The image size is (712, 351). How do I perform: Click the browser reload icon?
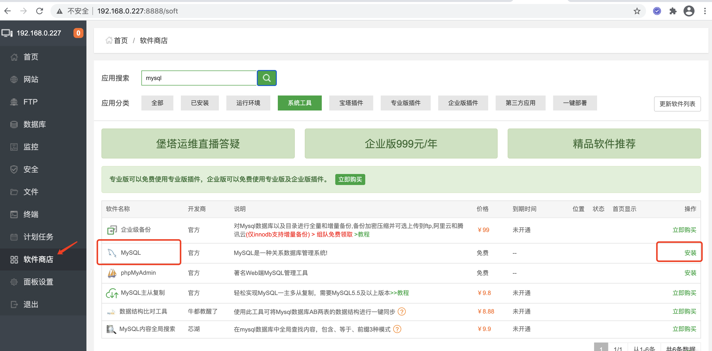(40, 11)
